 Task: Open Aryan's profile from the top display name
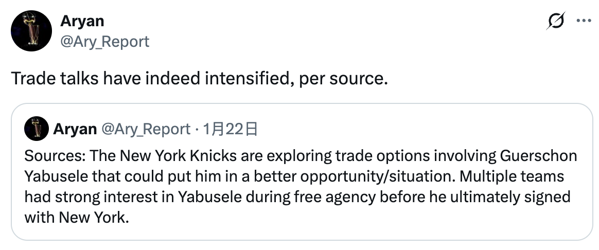[x=82, y=21]
